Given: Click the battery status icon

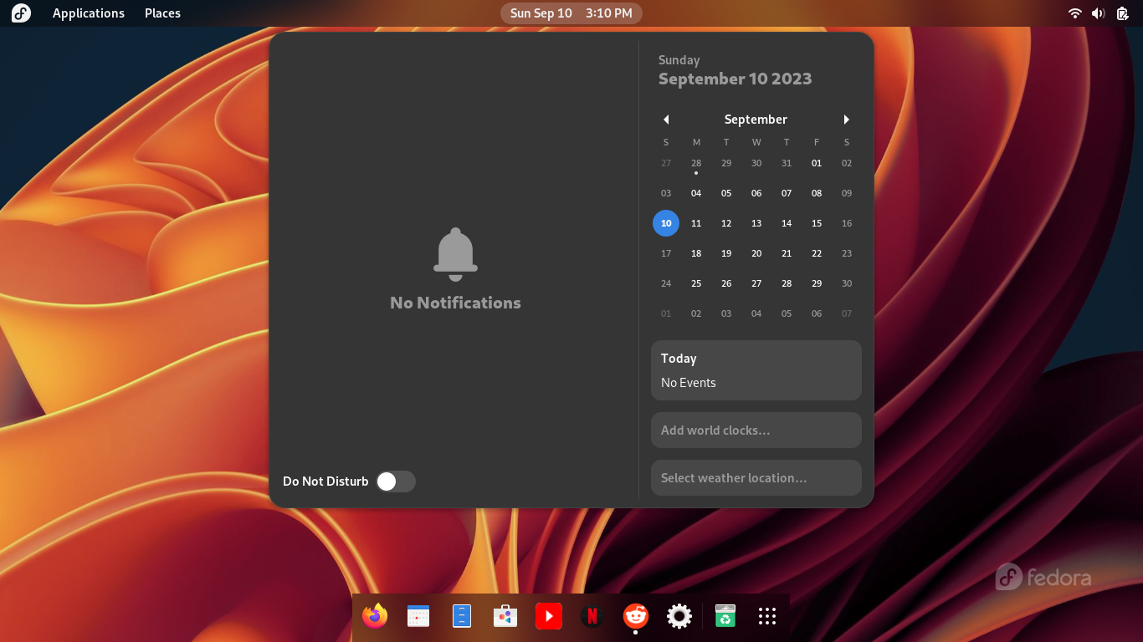Looking at the screenshot, I should point(1122,13).
